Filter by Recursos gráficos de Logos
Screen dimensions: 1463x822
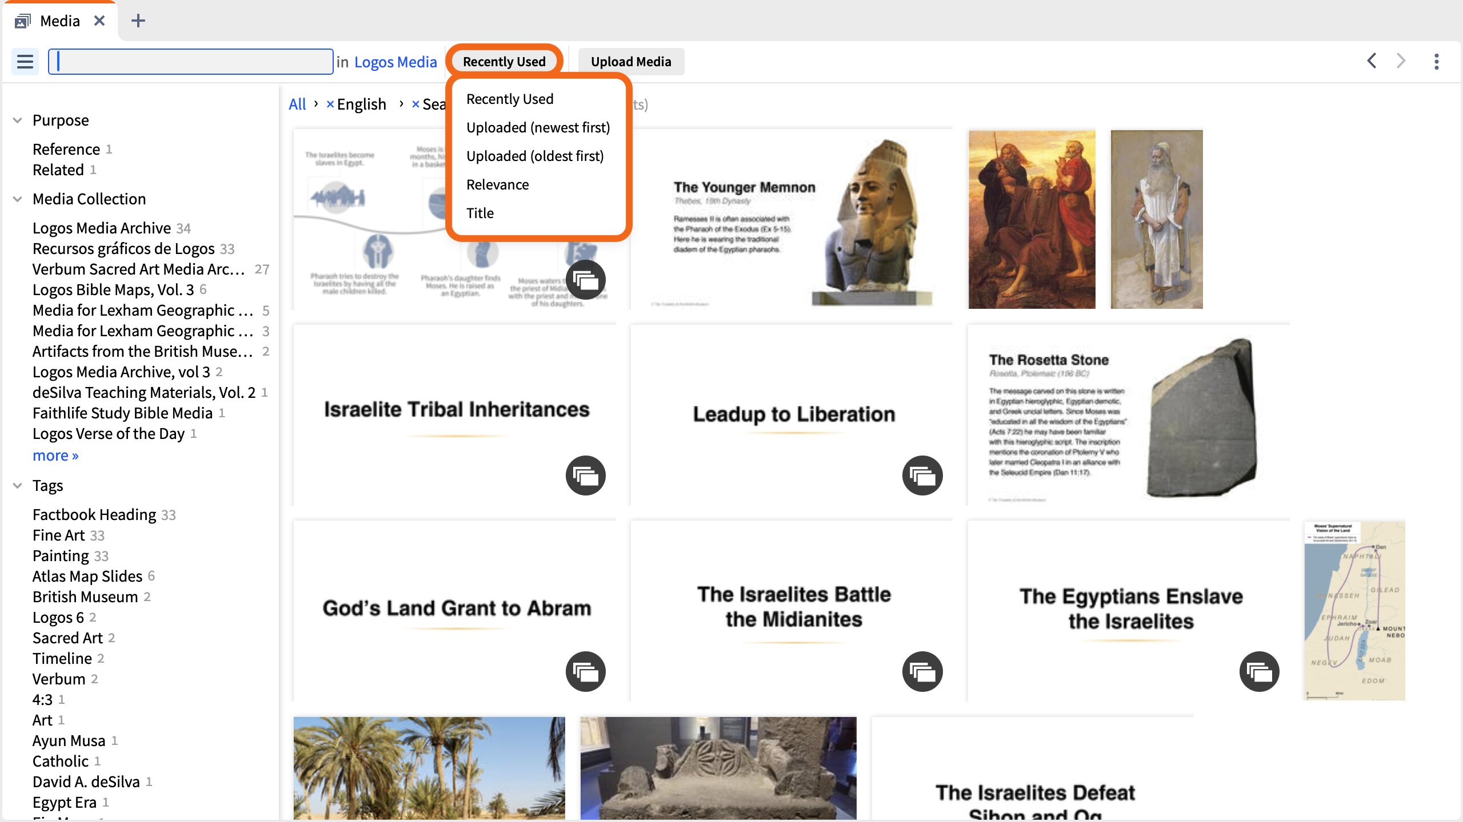click(x=123, y=249)
